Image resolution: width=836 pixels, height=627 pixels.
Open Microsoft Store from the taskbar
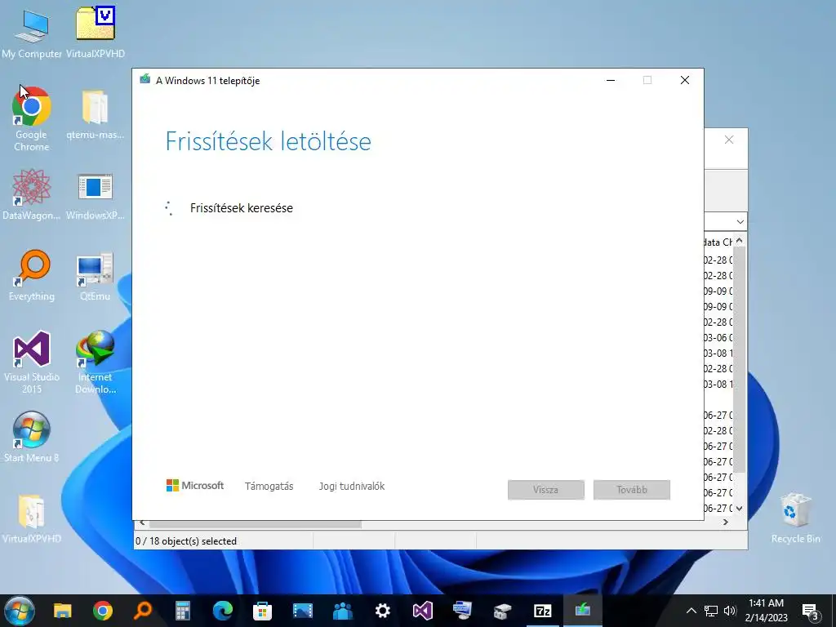[x=262, y=611]
